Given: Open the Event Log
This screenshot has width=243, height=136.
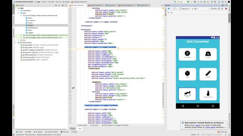Looking at the screenshot, I should [x=222, y=132].
